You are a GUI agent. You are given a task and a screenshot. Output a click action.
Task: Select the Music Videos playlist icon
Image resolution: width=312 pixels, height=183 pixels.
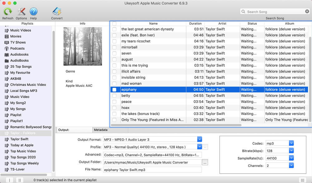pos(7,30)
